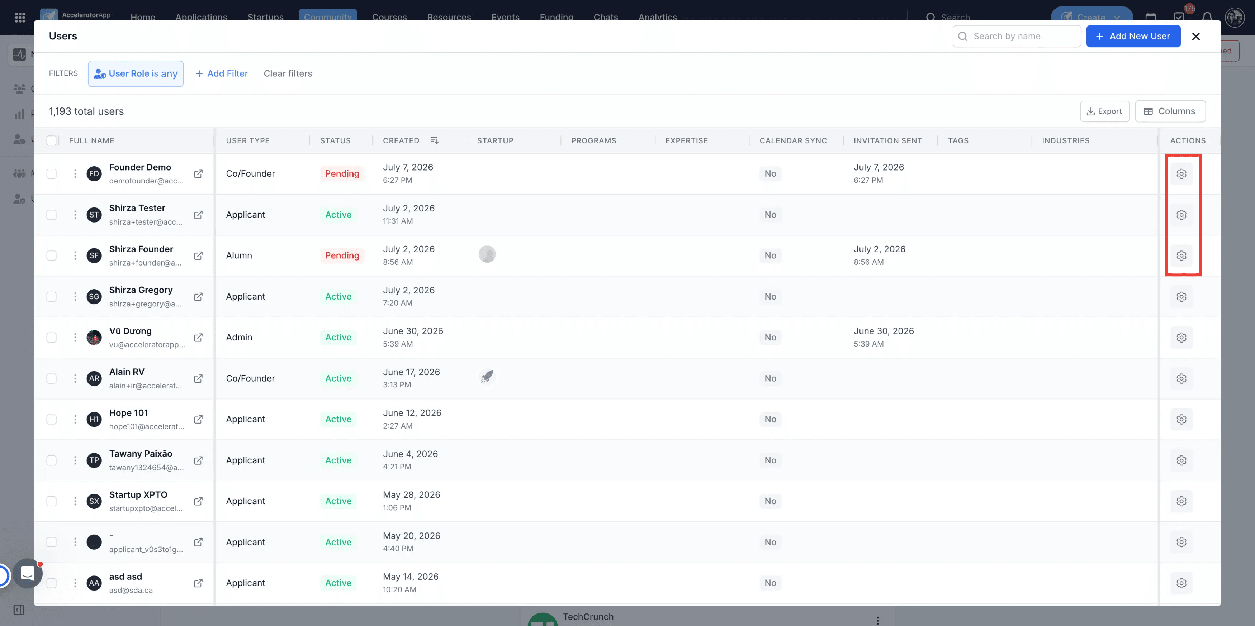Select Alain RV row checkbox
The height and width of the screenshot is (626, 1255).
[51, 378]
